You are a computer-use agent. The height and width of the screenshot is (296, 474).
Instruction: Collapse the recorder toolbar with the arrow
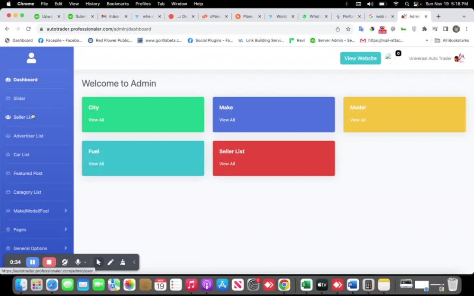click(x=134, y=262)
